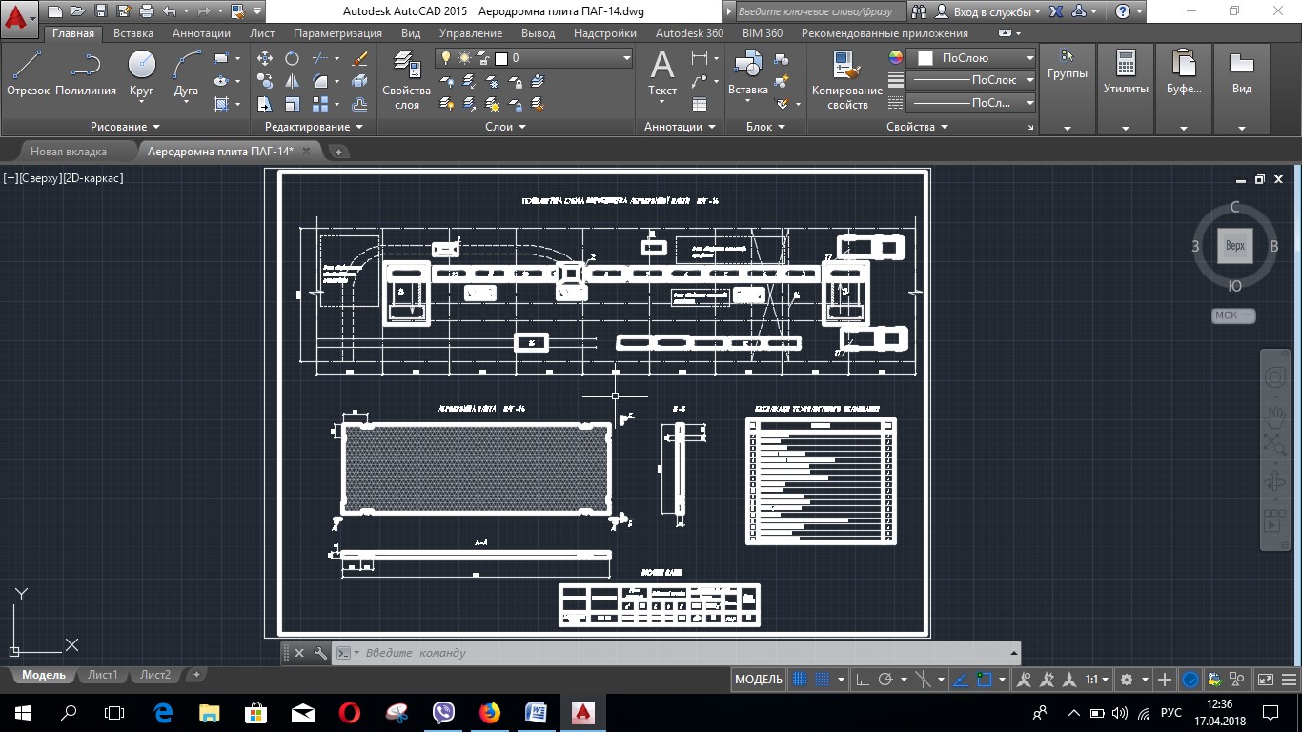Click the Autodesk Exchange X icon
The width and height of the screenshot is (1302, 732).
(1056, 11)
